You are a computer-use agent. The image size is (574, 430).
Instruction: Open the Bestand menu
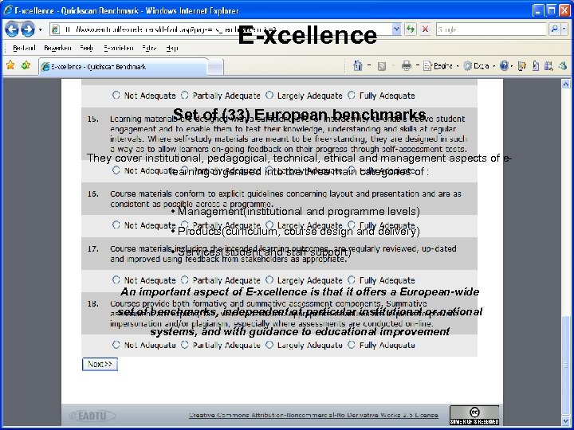[x=24, y=48]
